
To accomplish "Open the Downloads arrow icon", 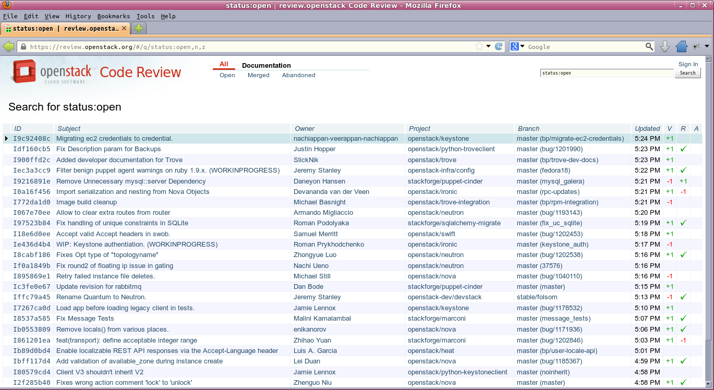I will (x=665, y=46).
